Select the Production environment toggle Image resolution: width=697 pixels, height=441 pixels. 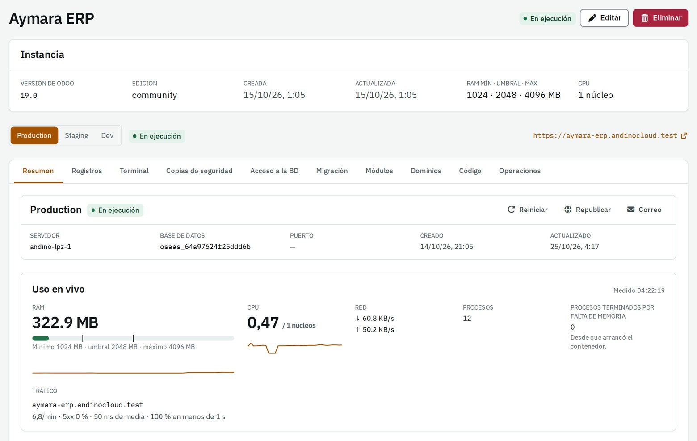pos(34,135)
